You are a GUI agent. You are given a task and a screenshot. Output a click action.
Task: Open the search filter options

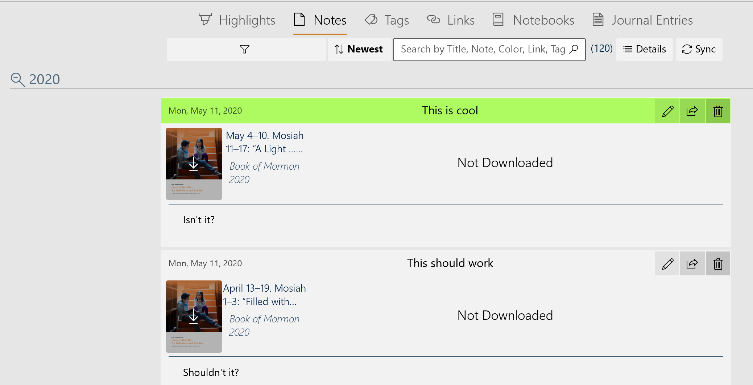245,49
